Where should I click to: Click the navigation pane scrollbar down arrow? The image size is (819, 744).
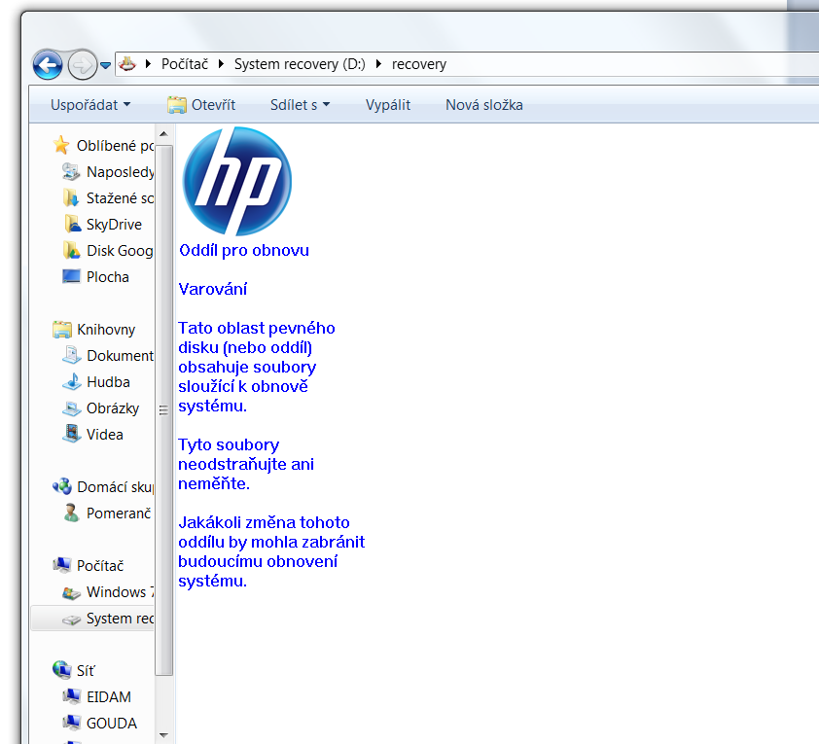[163, 735]
